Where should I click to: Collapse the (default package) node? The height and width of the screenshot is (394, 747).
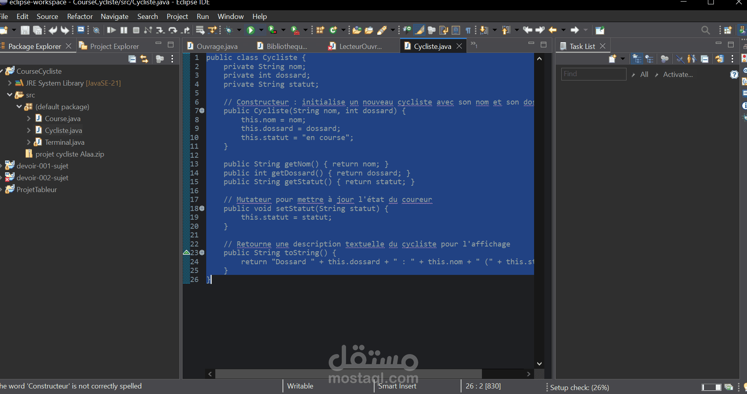pyautogui.click(x=19, y=106)
